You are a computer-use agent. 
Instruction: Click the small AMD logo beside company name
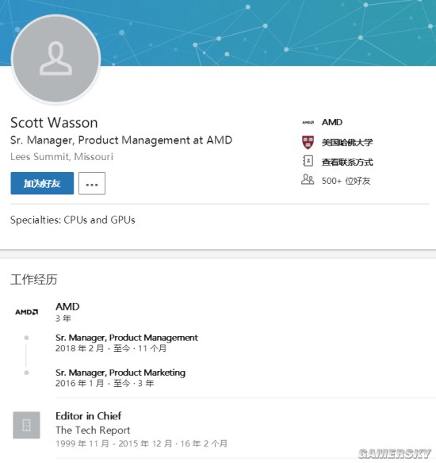[308, 122]
